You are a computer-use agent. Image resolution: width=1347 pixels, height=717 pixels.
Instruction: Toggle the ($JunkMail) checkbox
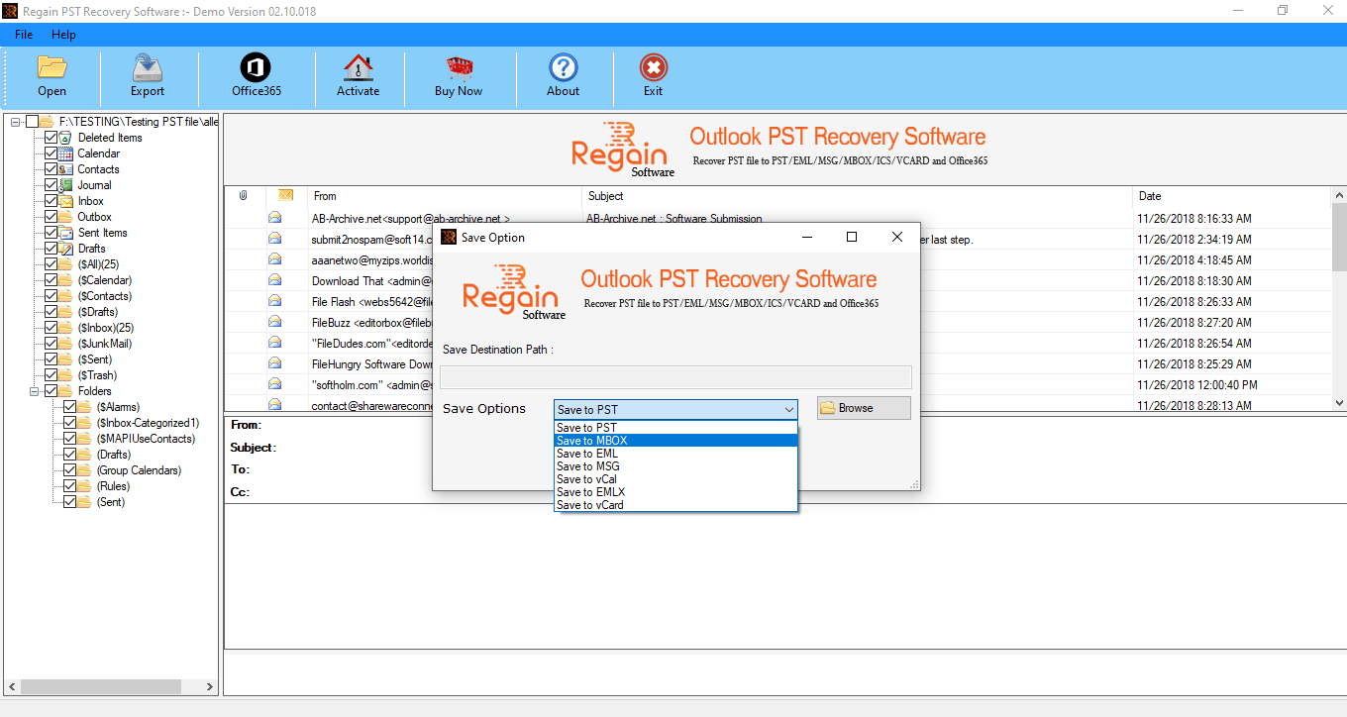coord(52,344)
